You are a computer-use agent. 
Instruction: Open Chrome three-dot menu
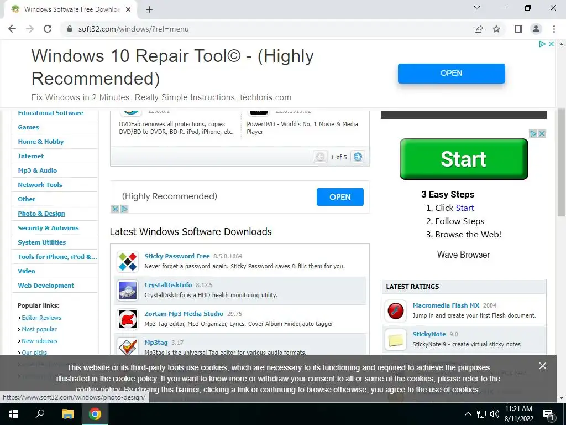(554, 29)
